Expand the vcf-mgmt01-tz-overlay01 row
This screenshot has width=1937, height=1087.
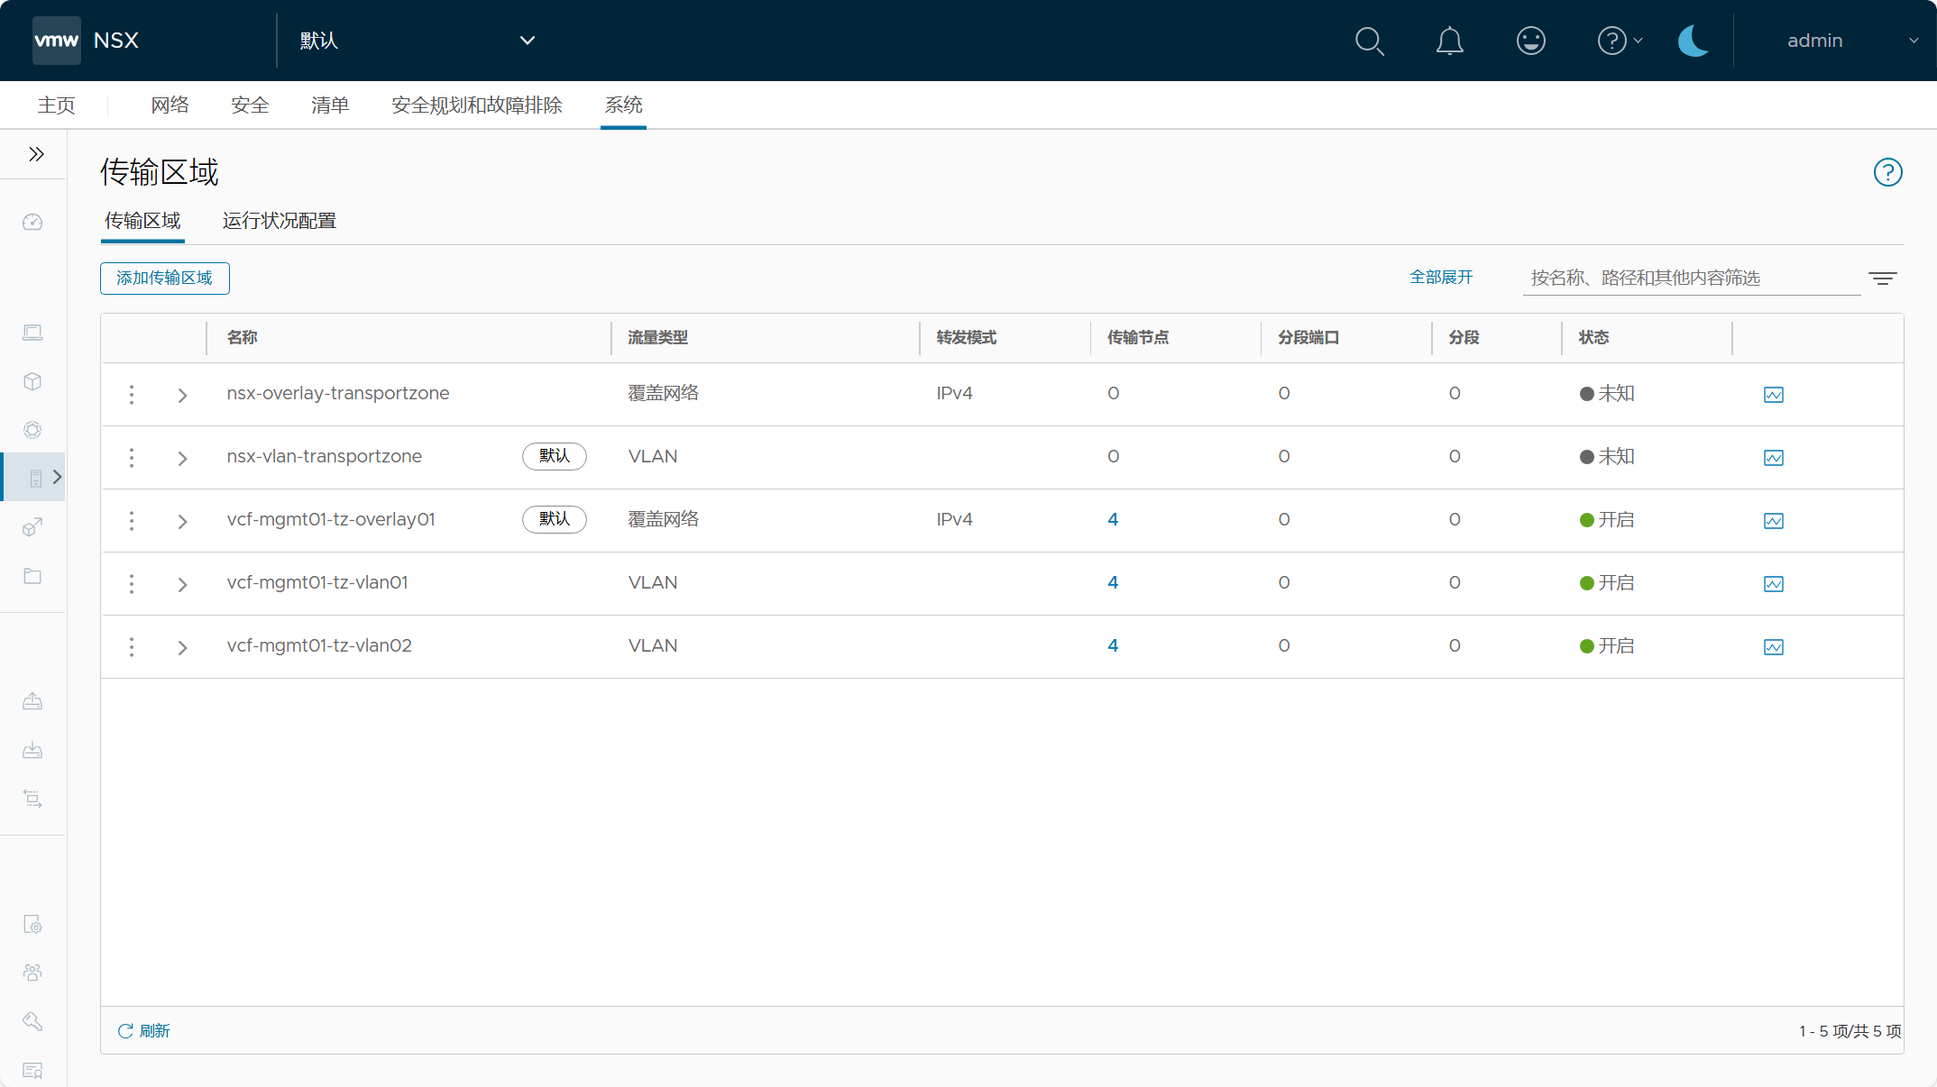(182, 521)
